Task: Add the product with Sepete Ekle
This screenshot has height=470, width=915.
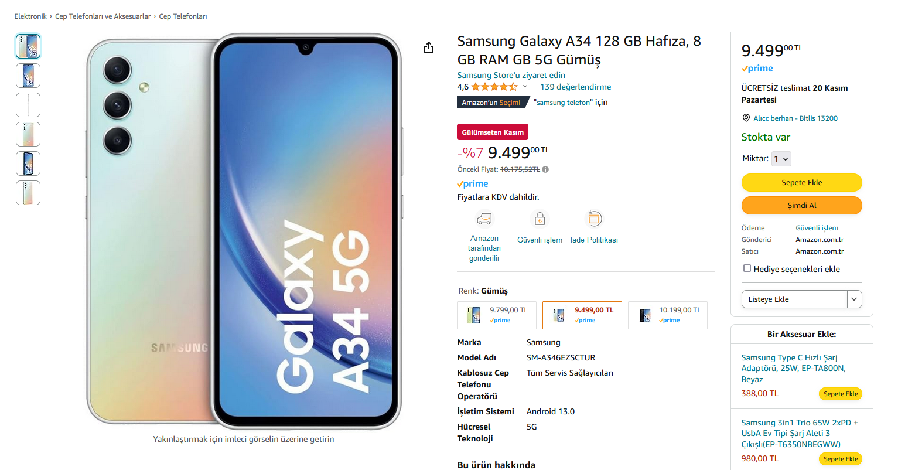Action: [802, 183]
